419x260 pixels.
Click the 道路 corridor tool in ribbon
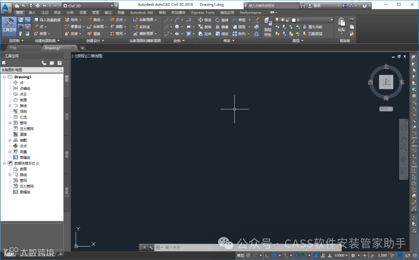click(93, 34)
